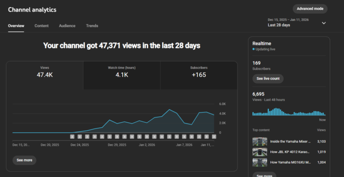
Task: Click the See live count button
Action: pyautogui.click(x=268, y=79)
